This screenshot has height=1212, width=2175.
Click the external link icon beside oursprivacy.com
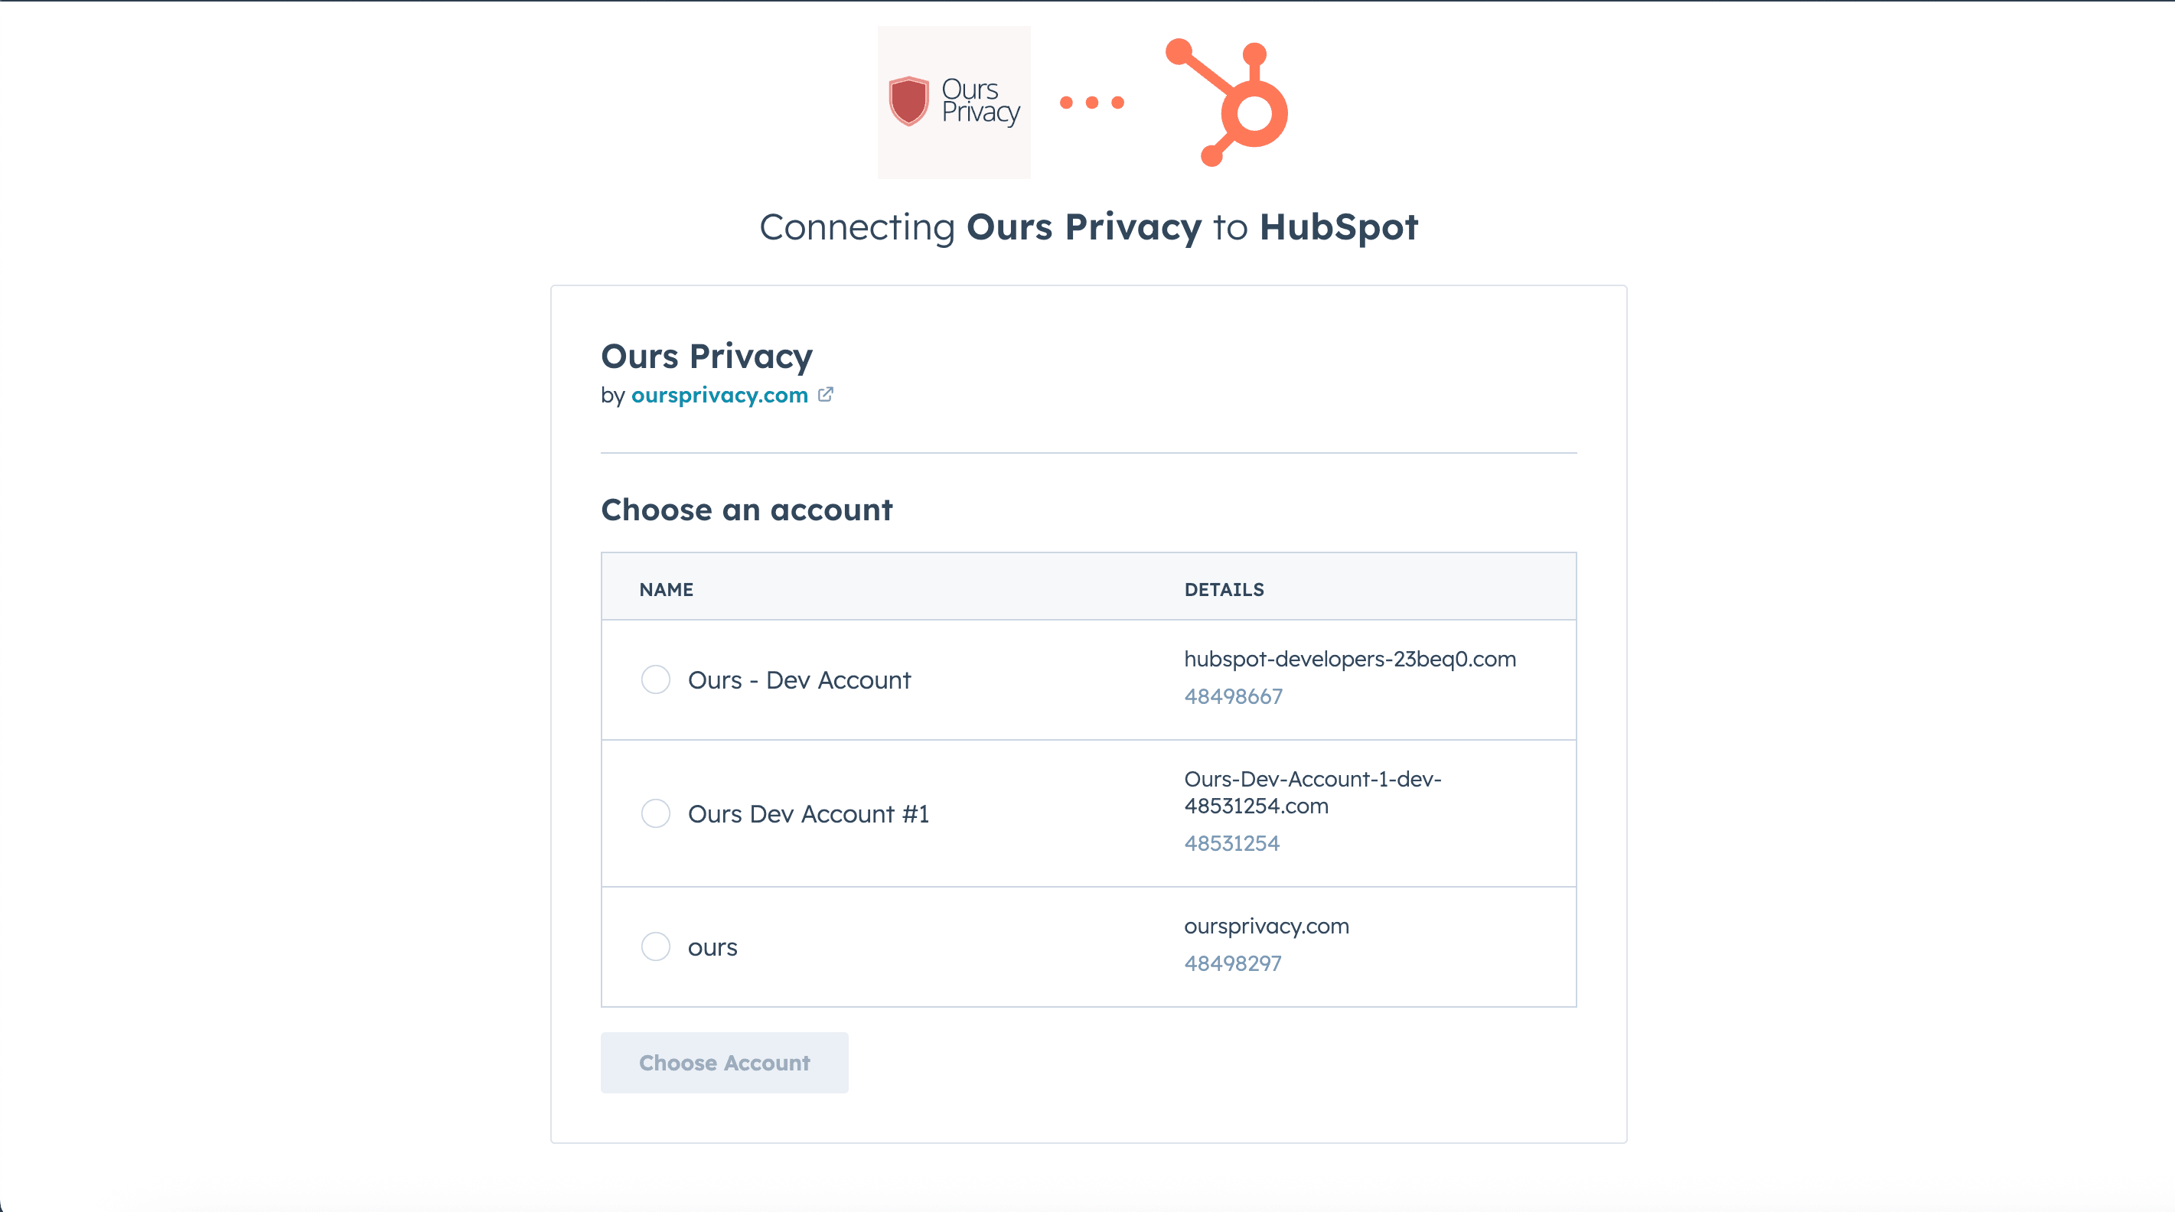[826, 394]
